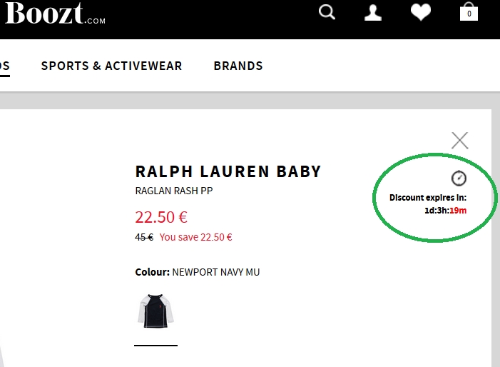Click the crossed-out 45 € original price
This screenshot has width=500, height=367.
click(x=144, y=238)
